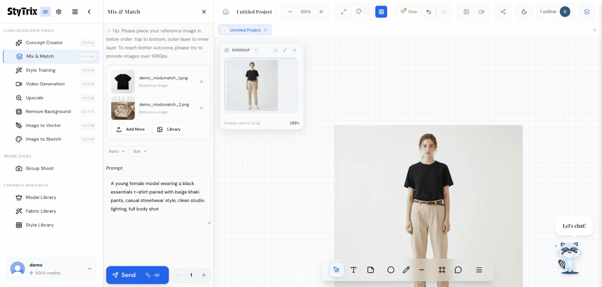Toggle the canvas grid display button
Screen dimensions: 602x287
coord(381,11)
